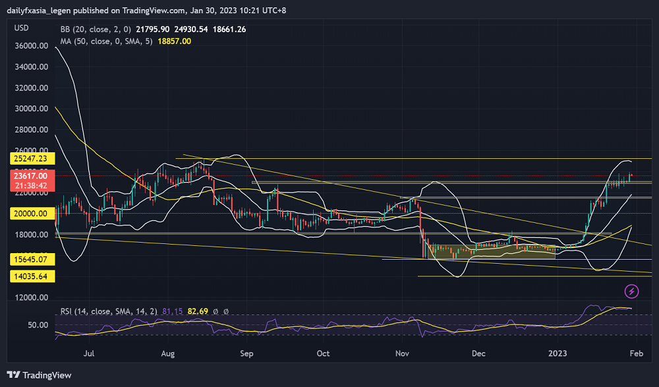
Task: Click the Sep label on time axis
Action: tap(246, 353)
